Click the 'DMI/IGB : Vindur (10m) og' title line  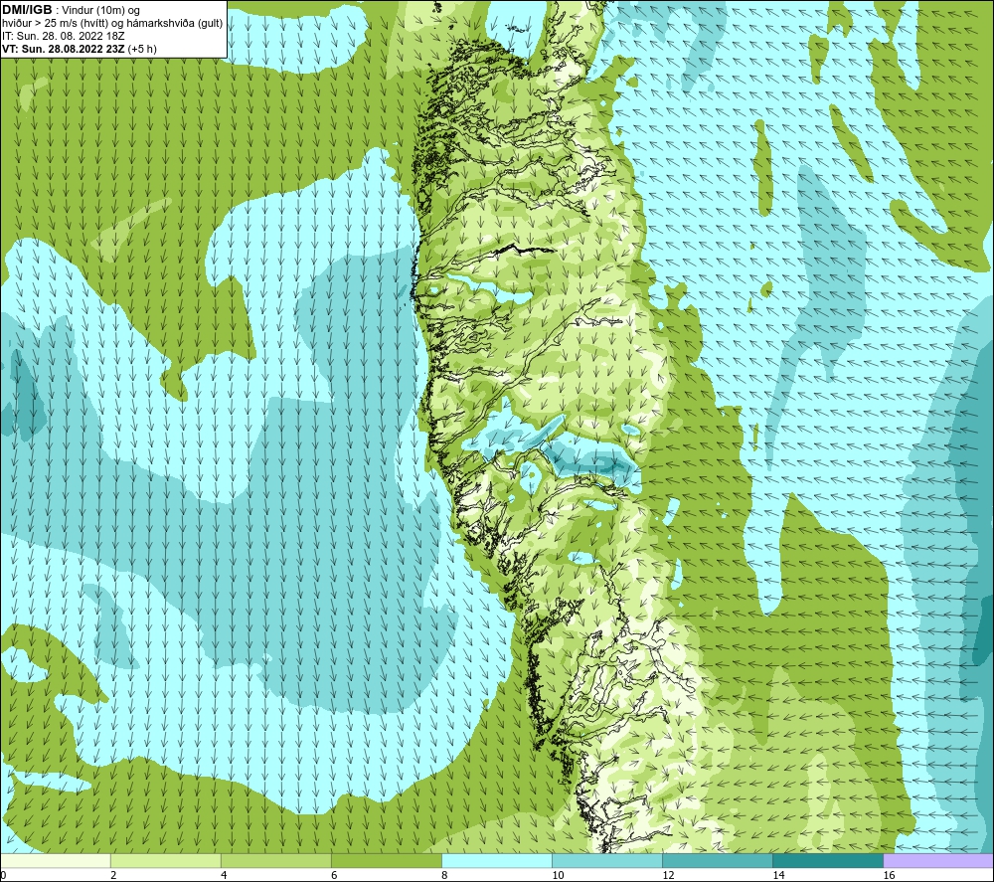click(71, 10)
